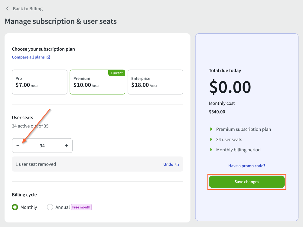
Task: Click the user seats number field
Action: pyautogui.click(x=42, y=146)
